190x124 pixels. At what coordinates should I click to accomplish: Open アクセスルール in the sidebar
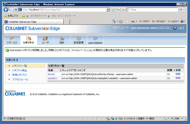click(x=20, y=79)
